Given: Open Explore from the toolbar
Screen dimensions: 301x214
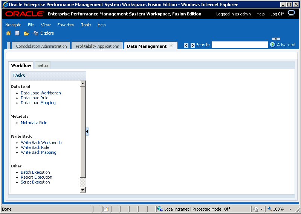Looking at the screenshot, I should [x=44, y=33].
